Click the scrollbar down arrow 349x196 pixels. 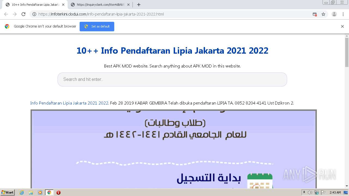click(x=347, y=186)
